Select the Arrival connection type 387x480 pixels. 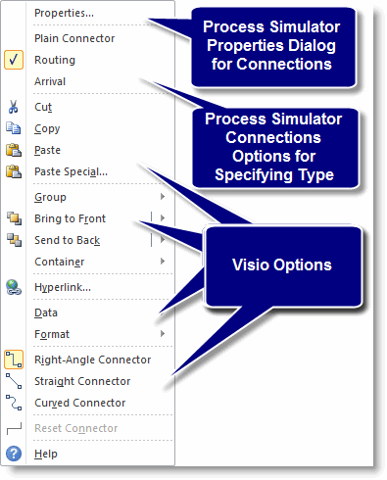(x=50, y=81)
